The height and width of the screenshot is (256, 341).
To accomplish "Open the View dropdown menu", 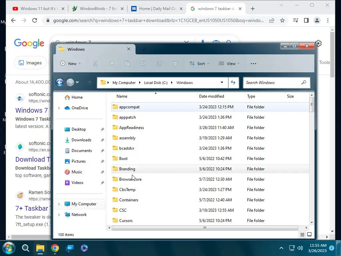I will click(x=229, y=64).
